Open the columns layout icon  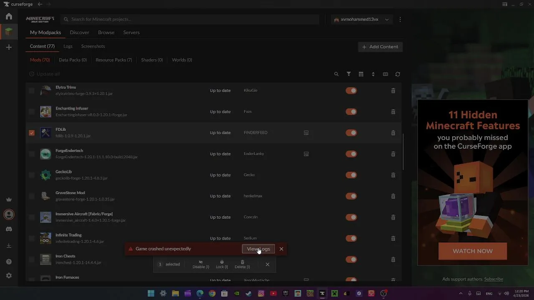[x=385, y=74]
